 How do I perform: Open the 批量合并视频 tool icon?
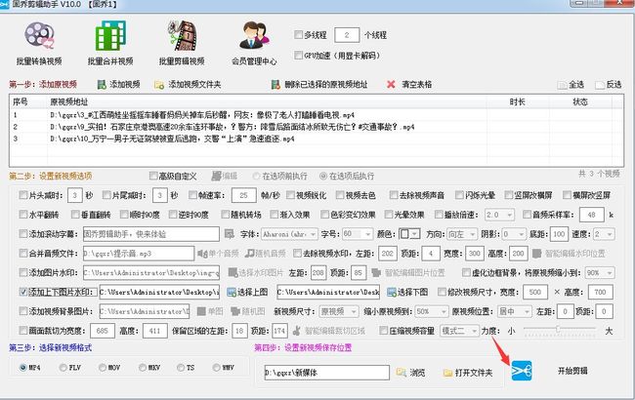coord(110,35)
